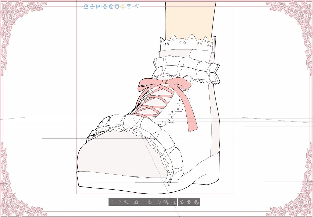Select the free-rotate 3D object manipulator icon

click(x=111, y=6)
